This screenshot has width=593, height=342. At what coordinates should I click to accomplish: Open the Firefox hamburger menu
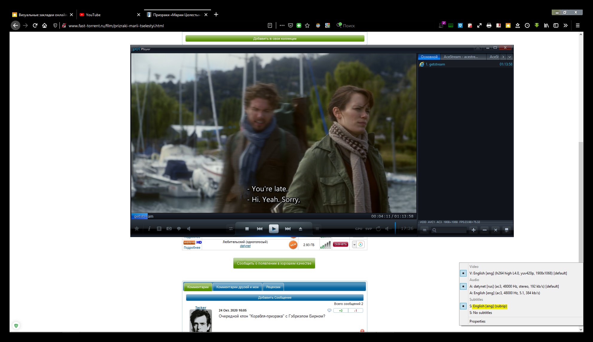pyautogui.click(x=577, y=25)
